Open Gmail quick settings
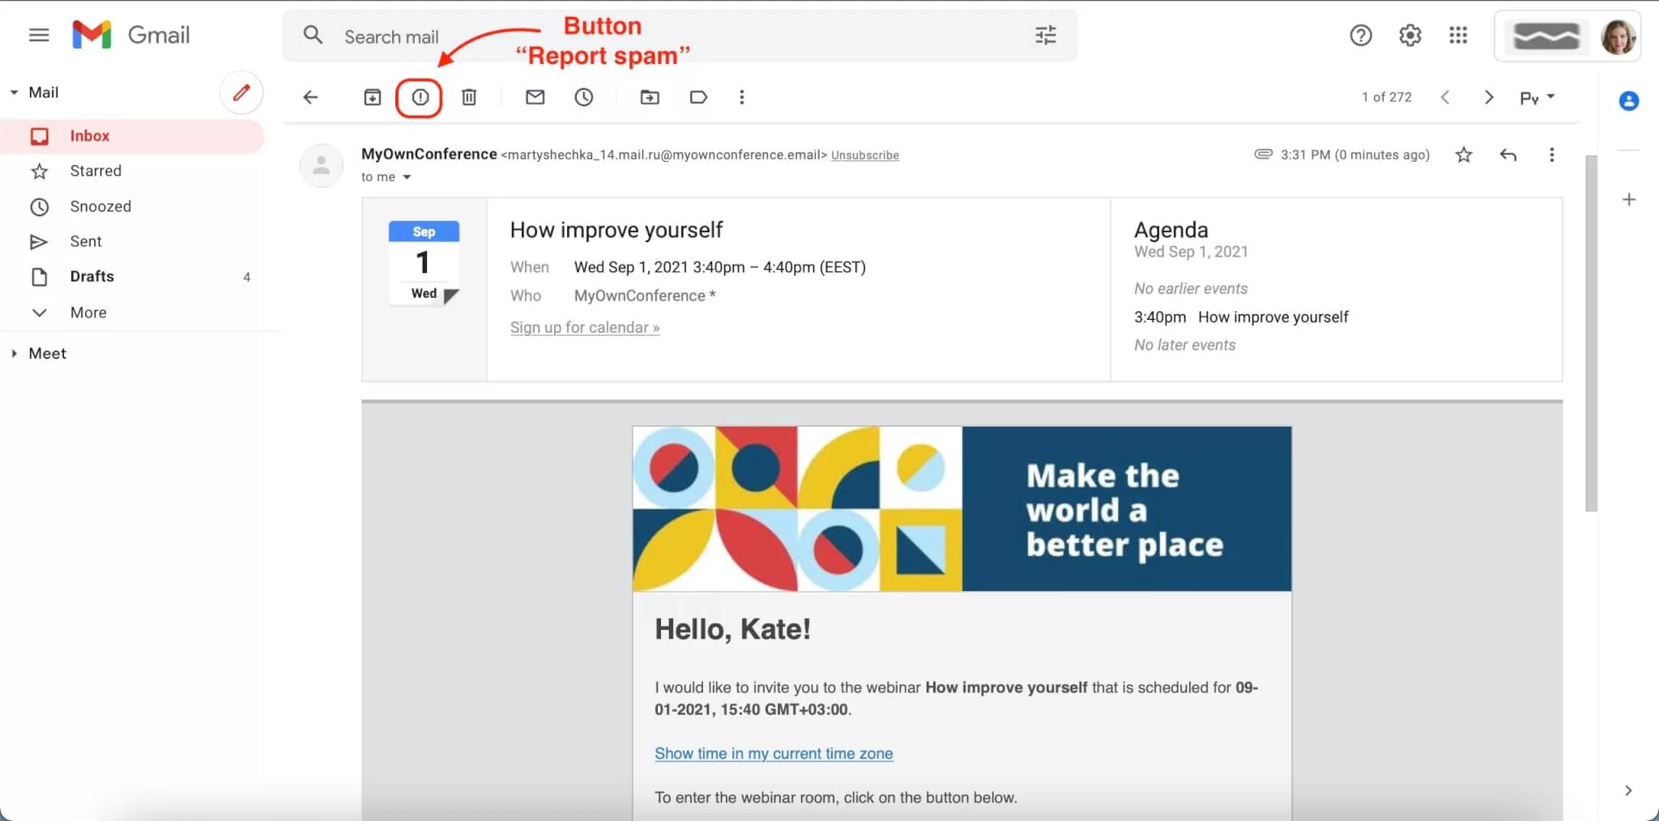 (x=1410, y=35)
